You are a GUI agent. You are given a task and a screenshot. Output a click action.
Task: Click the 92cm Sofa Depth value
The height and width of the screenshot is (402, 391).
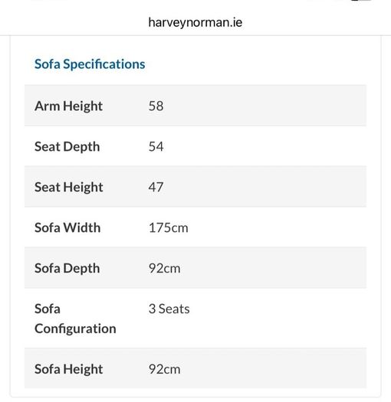point(164,268)
